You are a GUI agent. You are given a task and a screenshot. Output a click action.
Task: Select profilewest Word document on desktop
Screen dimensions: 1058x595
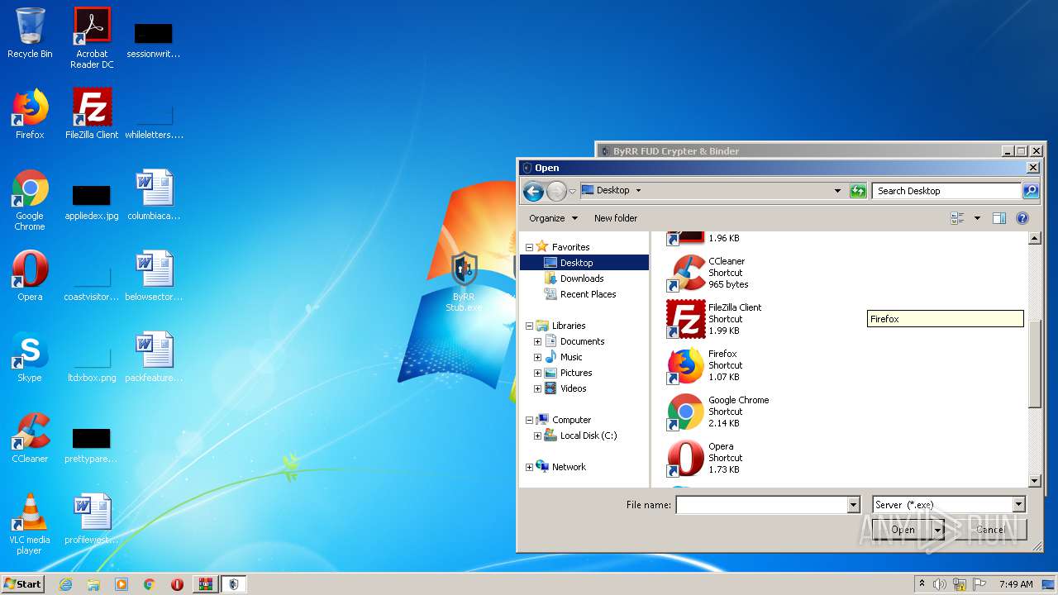pos(92,519)
